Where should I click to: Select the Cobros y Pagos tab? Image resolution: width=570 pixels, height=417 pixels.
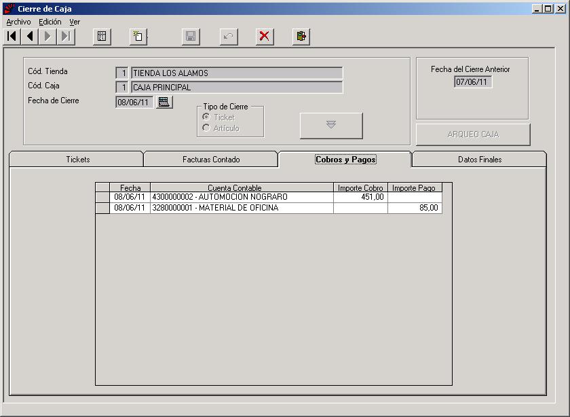tap(345, 160)
